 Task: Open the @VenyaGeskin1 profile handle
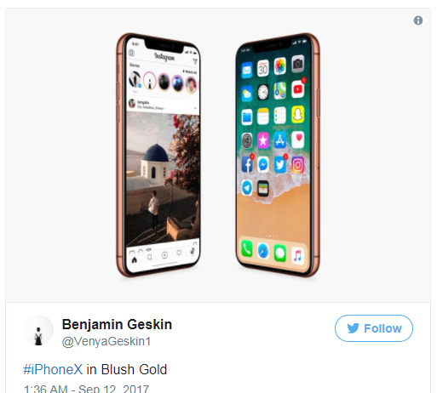(x=106, y=341)
